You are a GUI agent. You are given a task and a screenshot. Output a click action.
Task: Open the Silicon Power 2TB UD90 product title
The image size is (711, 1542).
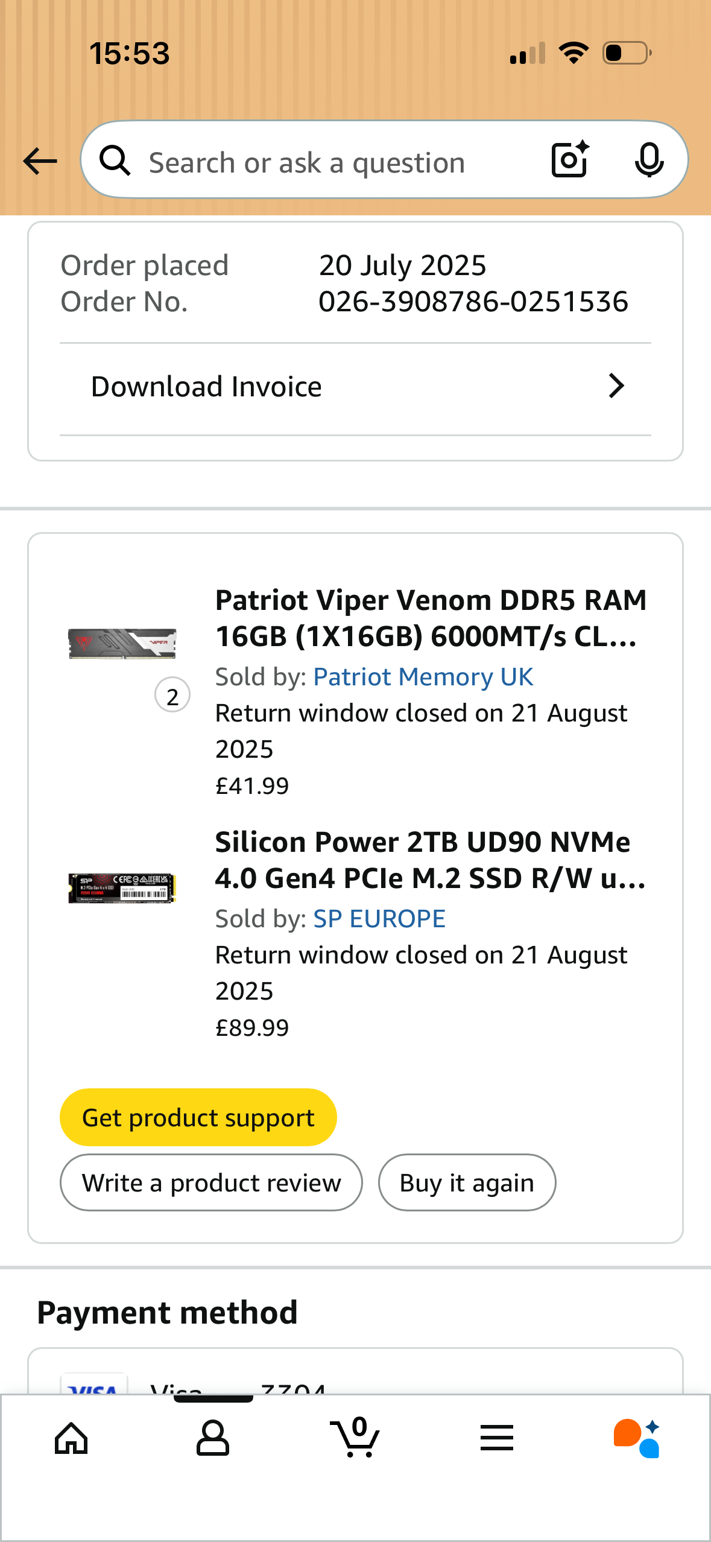[x=429, y=860]
